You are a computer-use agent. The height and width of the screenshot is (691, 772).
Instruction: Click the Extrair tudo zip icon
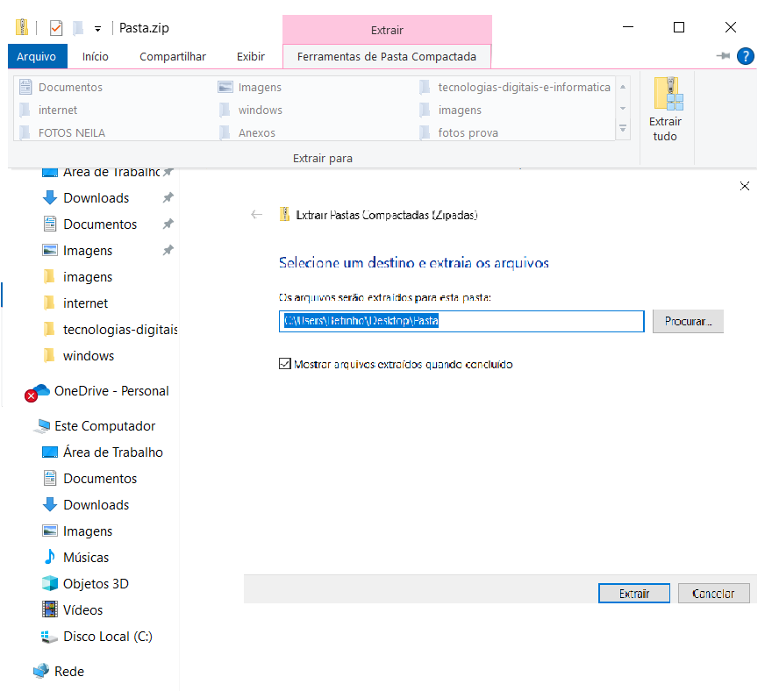click(x=668, y=94)
